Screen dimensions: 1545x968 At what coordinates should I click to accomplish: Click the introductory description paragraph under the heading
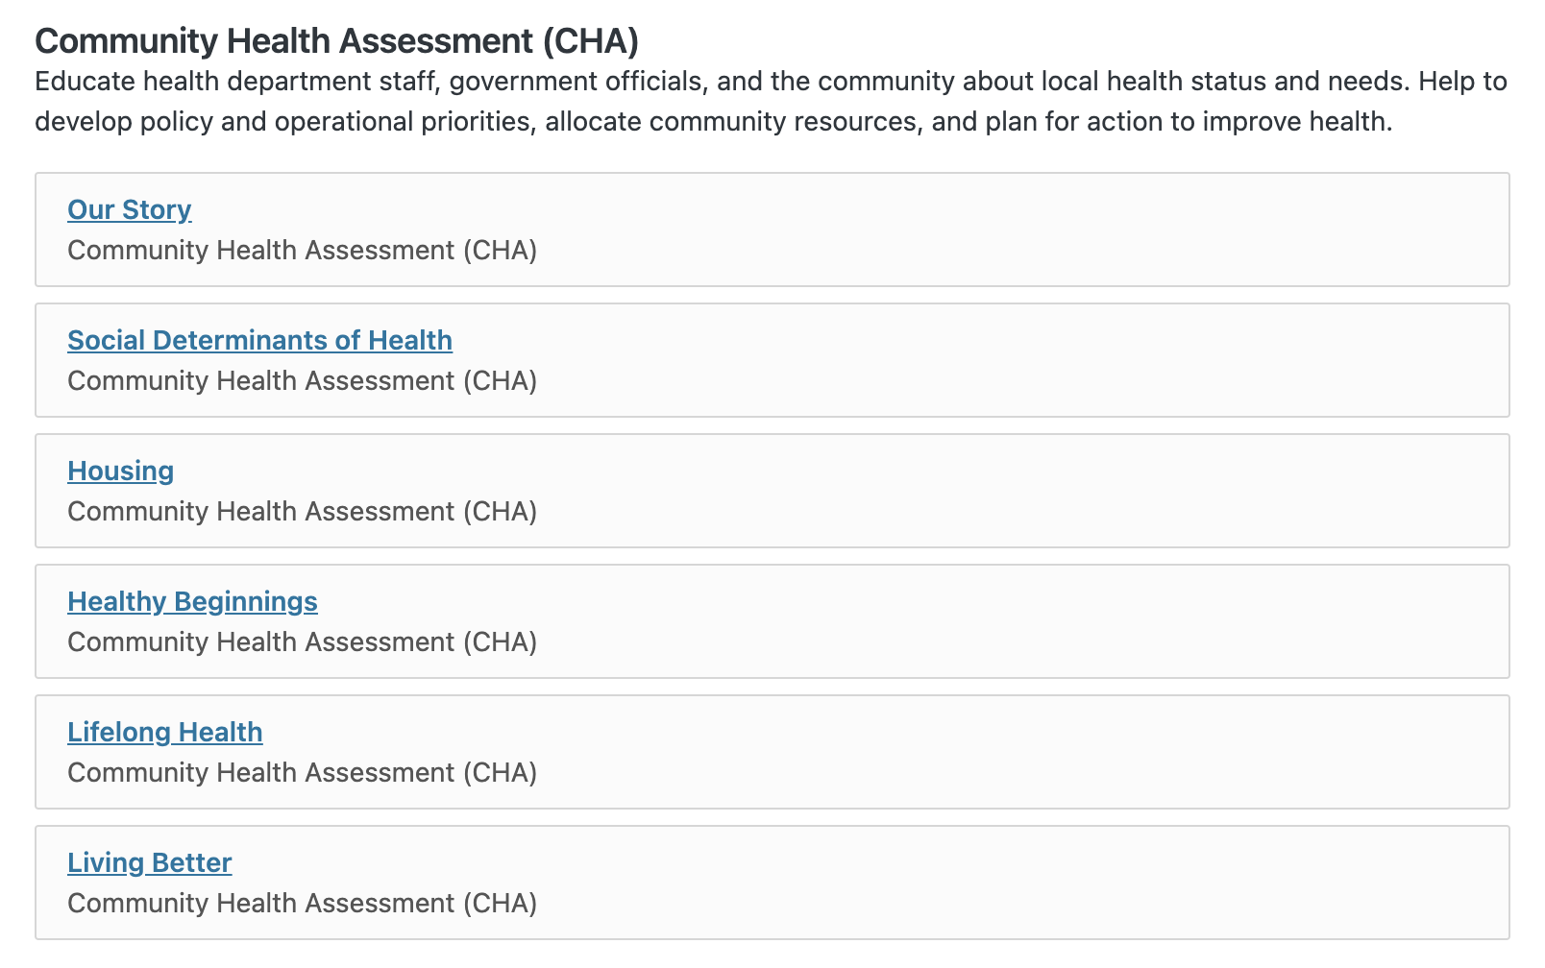(769, 102)
